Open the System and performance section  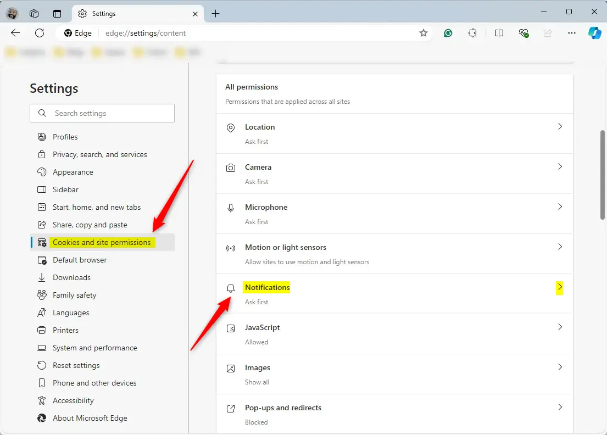coord(94,348)
